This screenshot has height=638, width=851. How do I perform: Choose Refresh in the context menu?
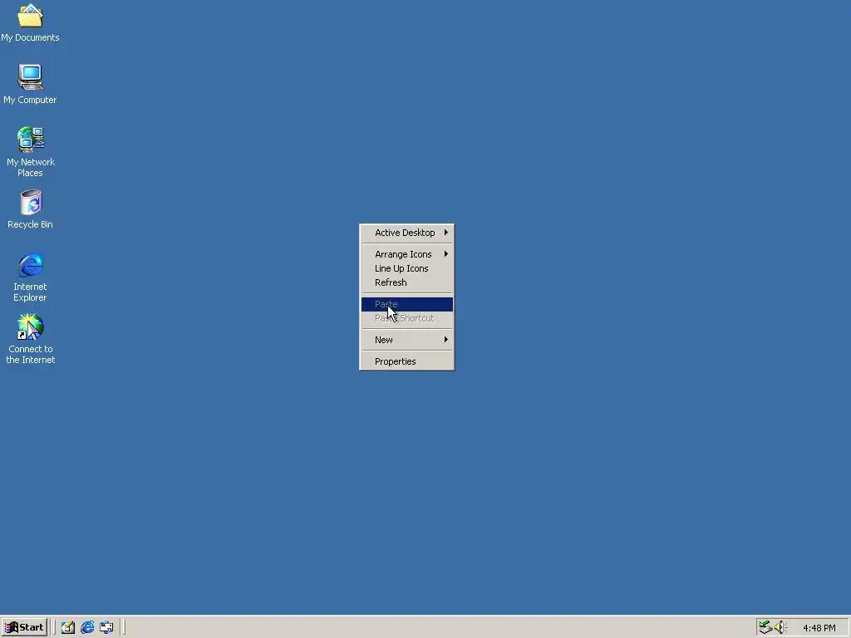[407, 282]
